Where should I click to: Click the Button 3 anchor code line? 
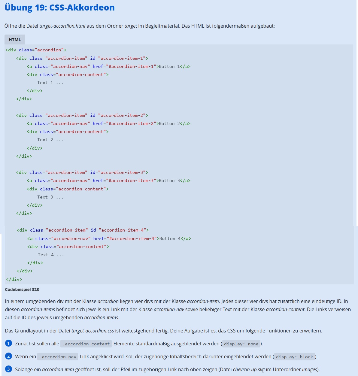(x=108, y=180)
